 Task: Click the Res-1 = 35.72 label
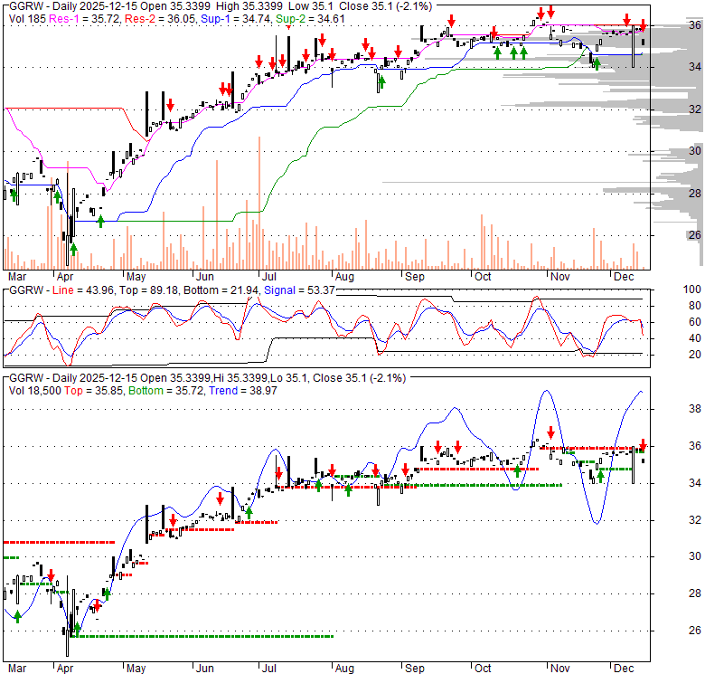(x=85, y=19)
